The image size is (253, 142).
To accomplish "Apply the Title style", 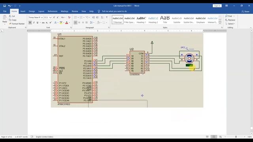I will [x=165, y=20].
